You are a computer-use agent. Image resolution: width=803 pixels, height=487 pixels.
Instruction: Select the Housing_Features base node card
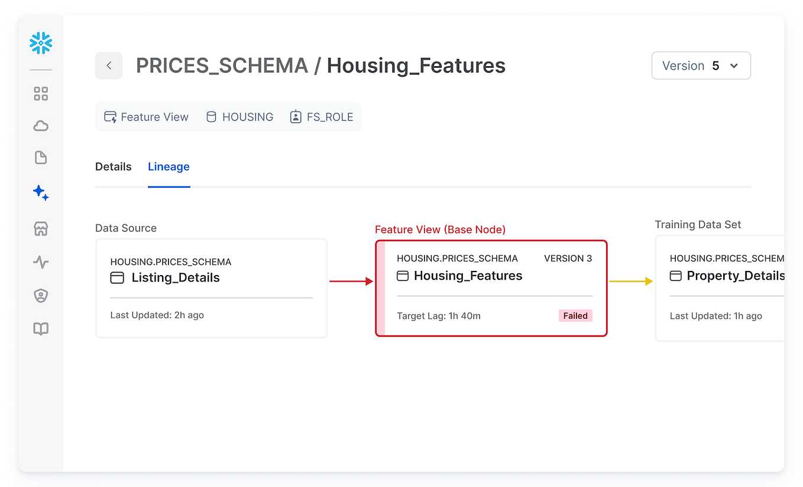pyautogui.click(x=491, y=288)
